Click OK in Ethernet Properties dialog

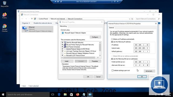(88, 77)
